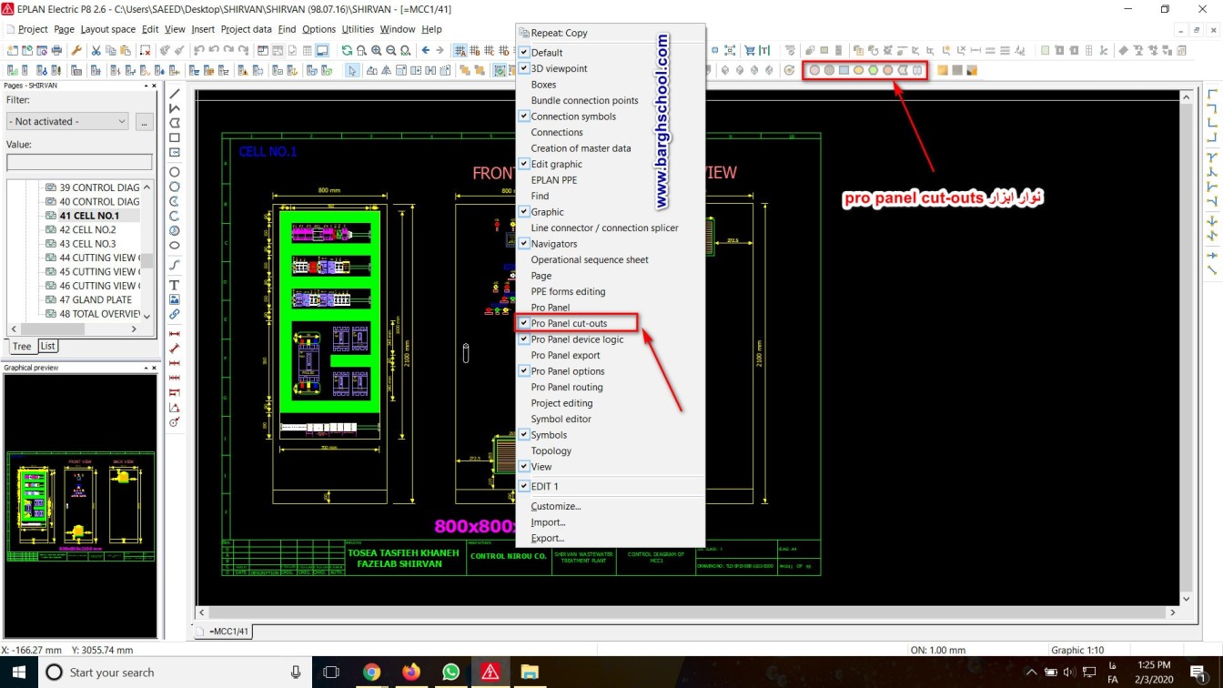Screen dimensions: 1223x688
Task: Select the Rectangle drawing tool
Action: click(x=175, y=137)
